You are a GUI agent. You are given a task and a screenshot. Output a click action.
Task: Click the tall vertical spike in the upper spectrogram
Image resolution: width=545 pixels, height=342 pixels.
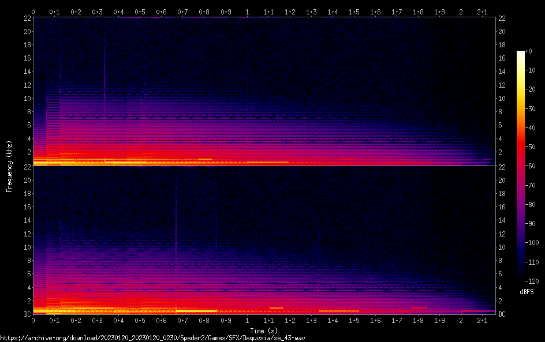pyautogui.click(x=104, y=81)
